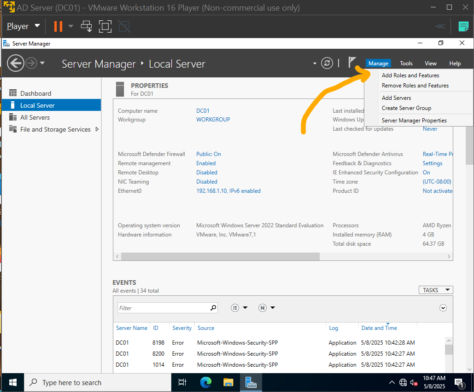Open the events list criteria icon
Screen dimensions: 474x392
tap(235, 308)
